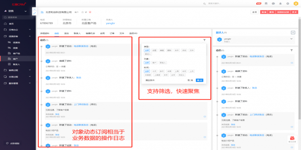301x150 pixels.
Task: Switch to the 销售机会 tab
Action: pyautogui.click(x=90, y=33)
